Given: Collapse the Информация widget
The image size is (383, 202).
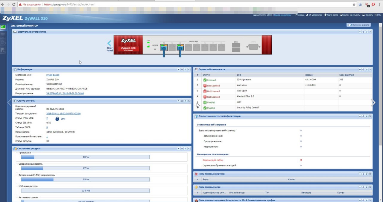Looking at the screenshot, I should pyautogui.click(x=179, y=69).
